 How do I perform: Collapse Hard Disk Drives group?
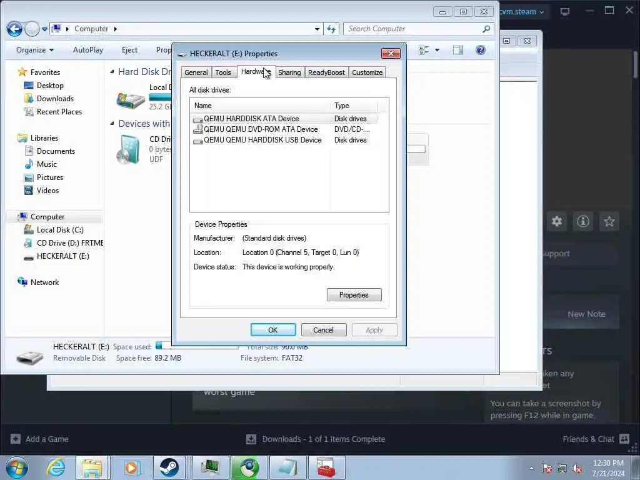[112, 72]
